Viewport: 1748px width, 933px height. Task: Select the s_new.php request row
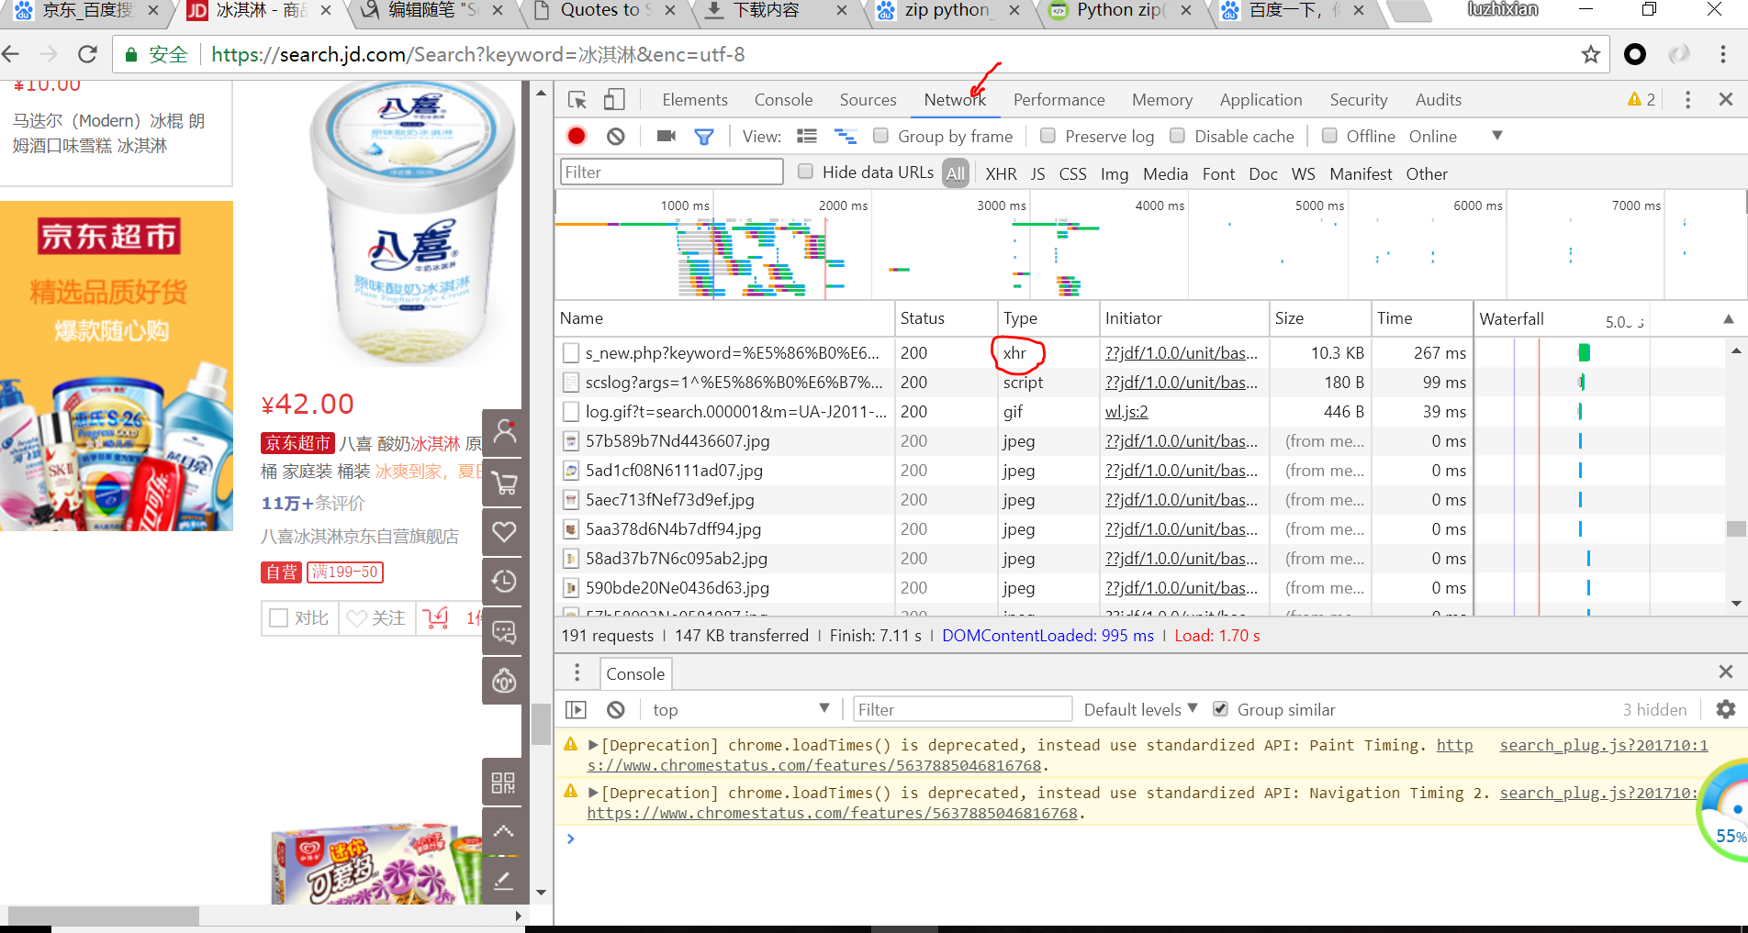pyautogui.click(x=1014, y=352)
